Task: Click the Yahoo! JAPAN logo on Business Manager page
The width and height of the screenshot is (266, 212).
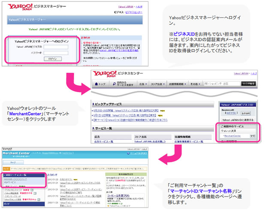Action: pos(20,7)
